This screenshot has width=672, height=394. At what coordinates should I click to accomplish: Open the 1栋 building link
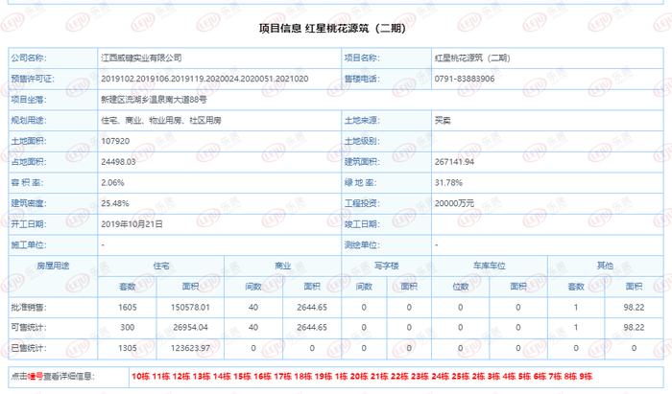[342, 377]
